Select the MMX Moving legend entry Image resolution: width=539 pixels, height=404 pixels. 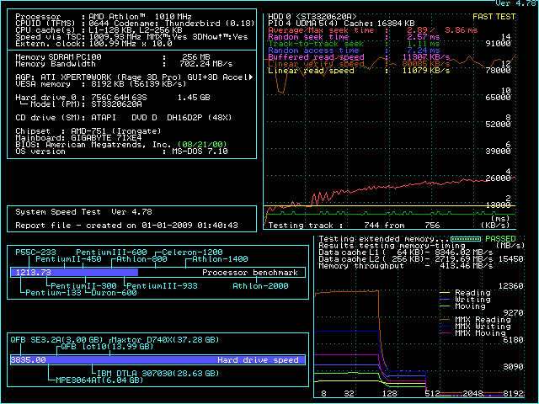pyautogui.click(x=481, y=333)
